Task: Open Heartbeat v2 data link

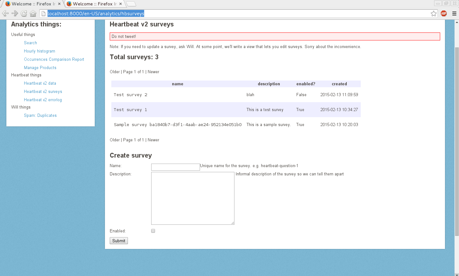Action: (40, 83)
